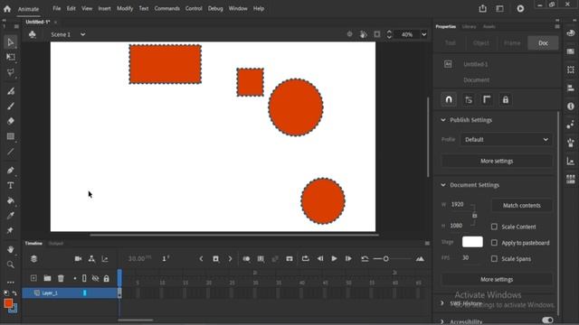
Task: Collapse the Publish Settings section
Action: pyautogui.click(x=443, y=120)
